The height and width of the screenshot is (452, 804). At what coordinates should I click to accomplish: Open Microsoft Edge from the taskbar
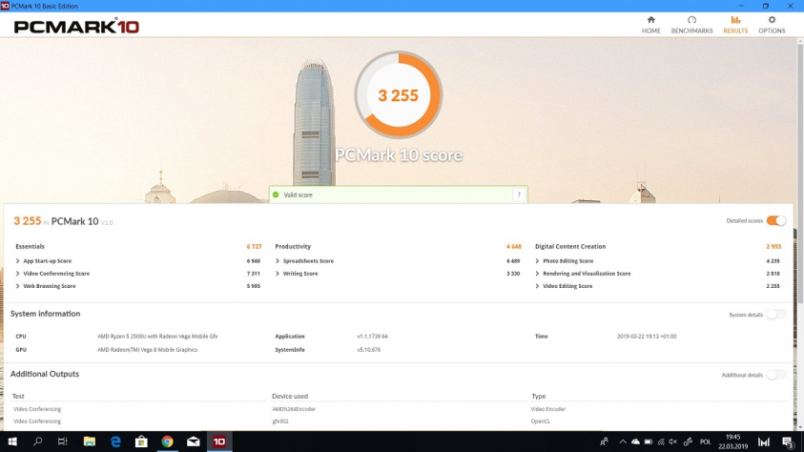coord(115,442)
